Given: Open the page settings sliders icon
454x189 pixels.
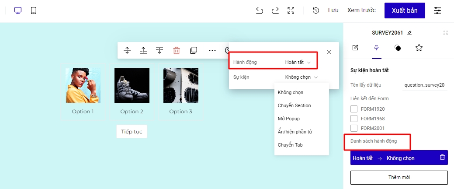Looking at the screenshot, I should pyautogui.click(x=437, y=10).
